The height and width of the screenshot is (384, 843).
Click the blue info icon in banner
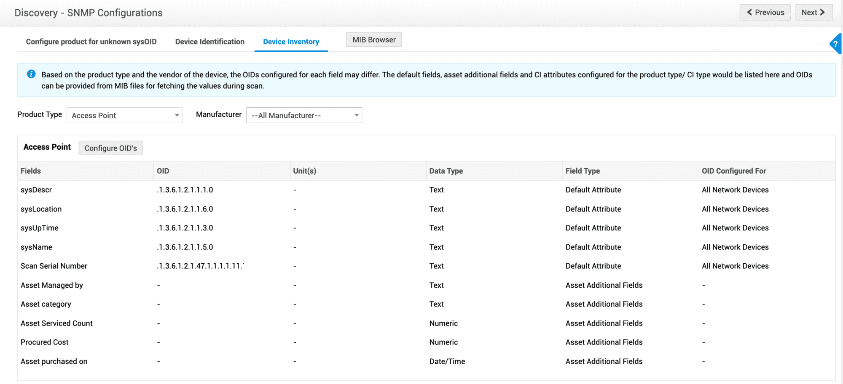pyautogui.click(x=31, y=74)
